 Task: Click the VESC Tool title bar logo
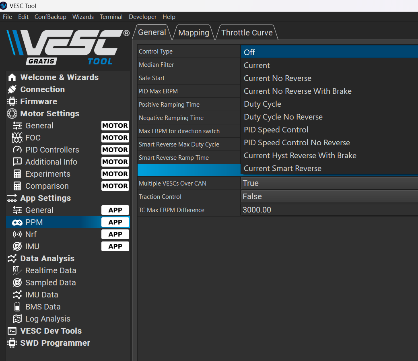click(4, 6)
